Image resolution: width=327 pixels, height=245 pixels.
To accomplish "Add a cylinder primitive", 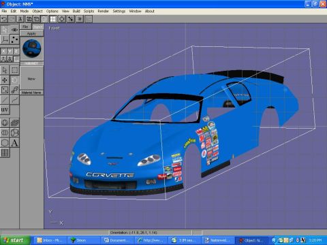I will point(5,133).
